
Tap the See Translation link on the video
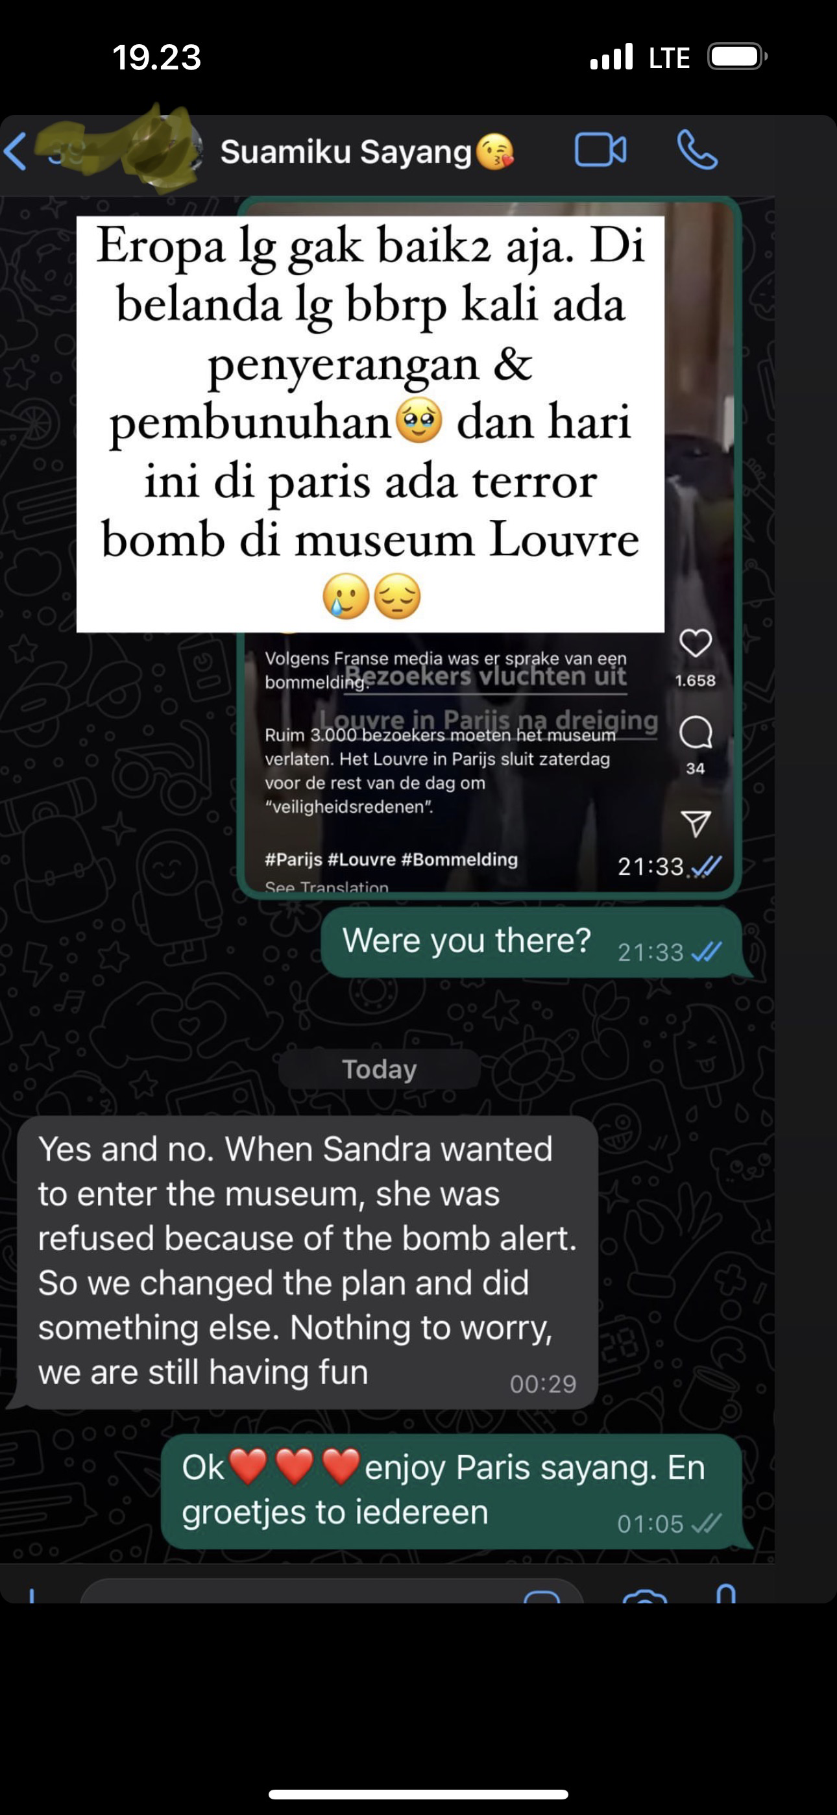[x=326, y=886]
